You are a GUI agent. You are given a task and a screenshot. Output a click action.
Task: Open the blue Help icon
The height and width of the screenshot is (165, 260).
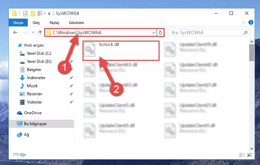251,22
